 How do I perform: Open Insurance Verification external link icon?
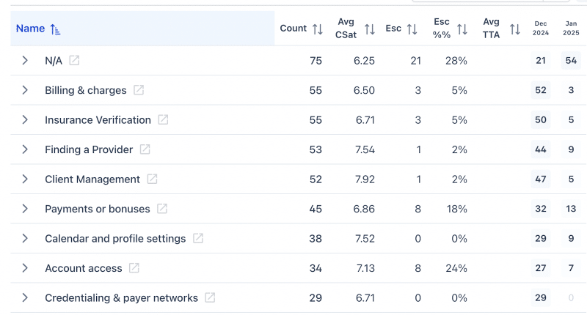[163, 120]
